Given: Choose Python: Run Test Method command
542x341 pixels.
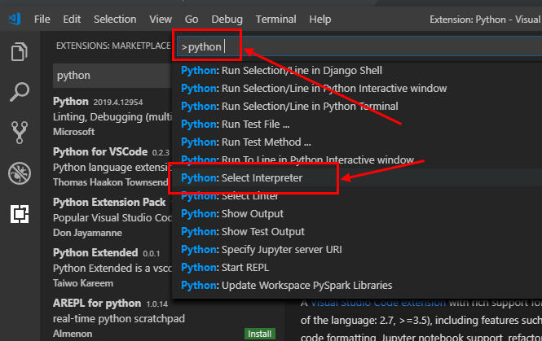Looking at the screenshot, I should [x=357, y=142].
